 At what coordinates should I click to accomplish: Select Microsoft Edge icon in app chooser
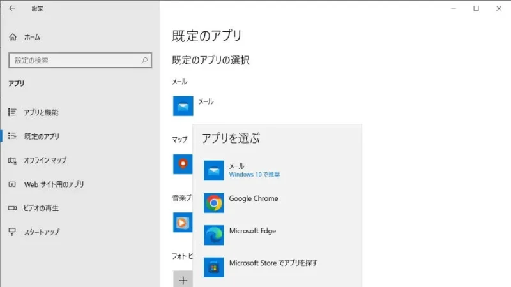click(x=214, y=235)
